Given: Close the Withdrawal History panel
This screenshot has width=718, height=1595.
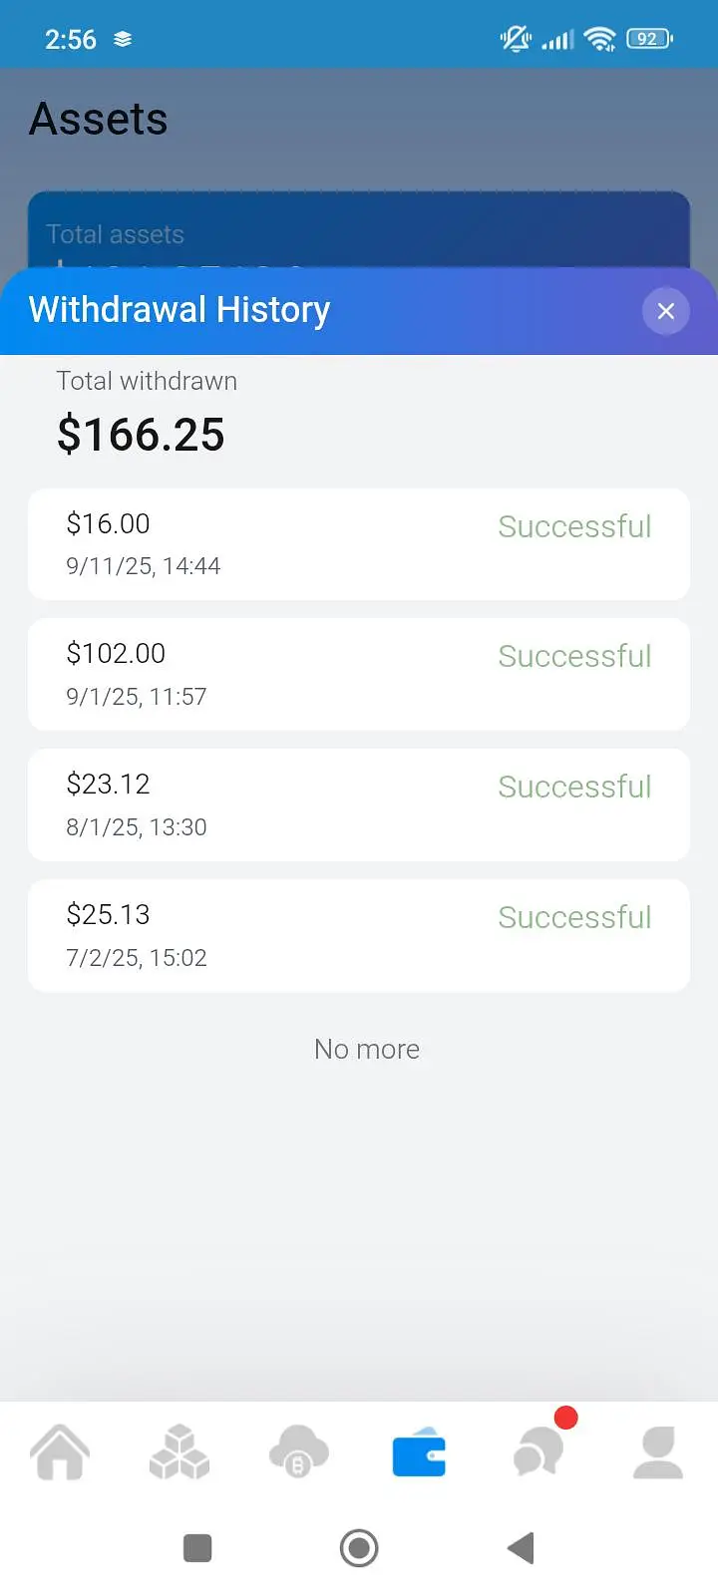Looking at the screenshot, I should point(665,311).
